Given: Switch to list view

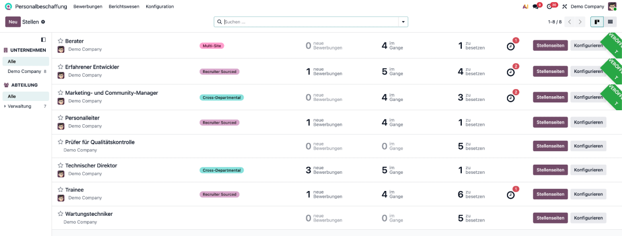Looking at the screenshot, I should (x=611, y=22).
